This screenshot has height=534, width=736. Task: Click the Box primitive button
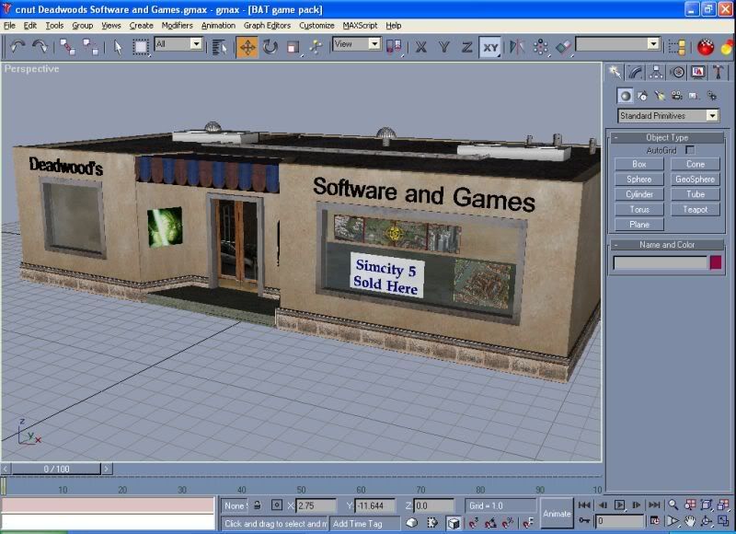click(639, 164)
